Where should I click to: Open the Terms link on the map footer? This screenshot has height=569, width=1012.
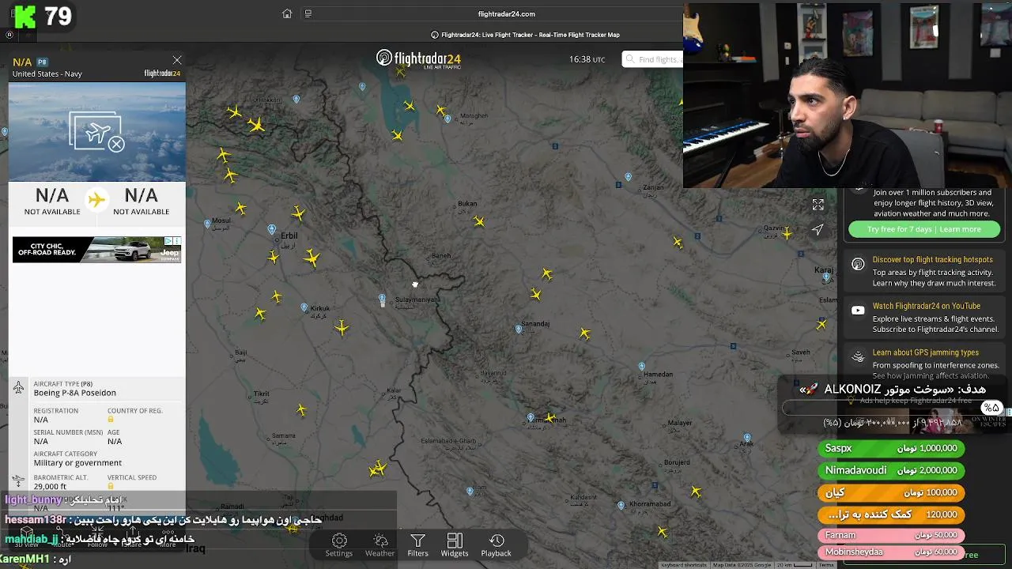[826, 565]
